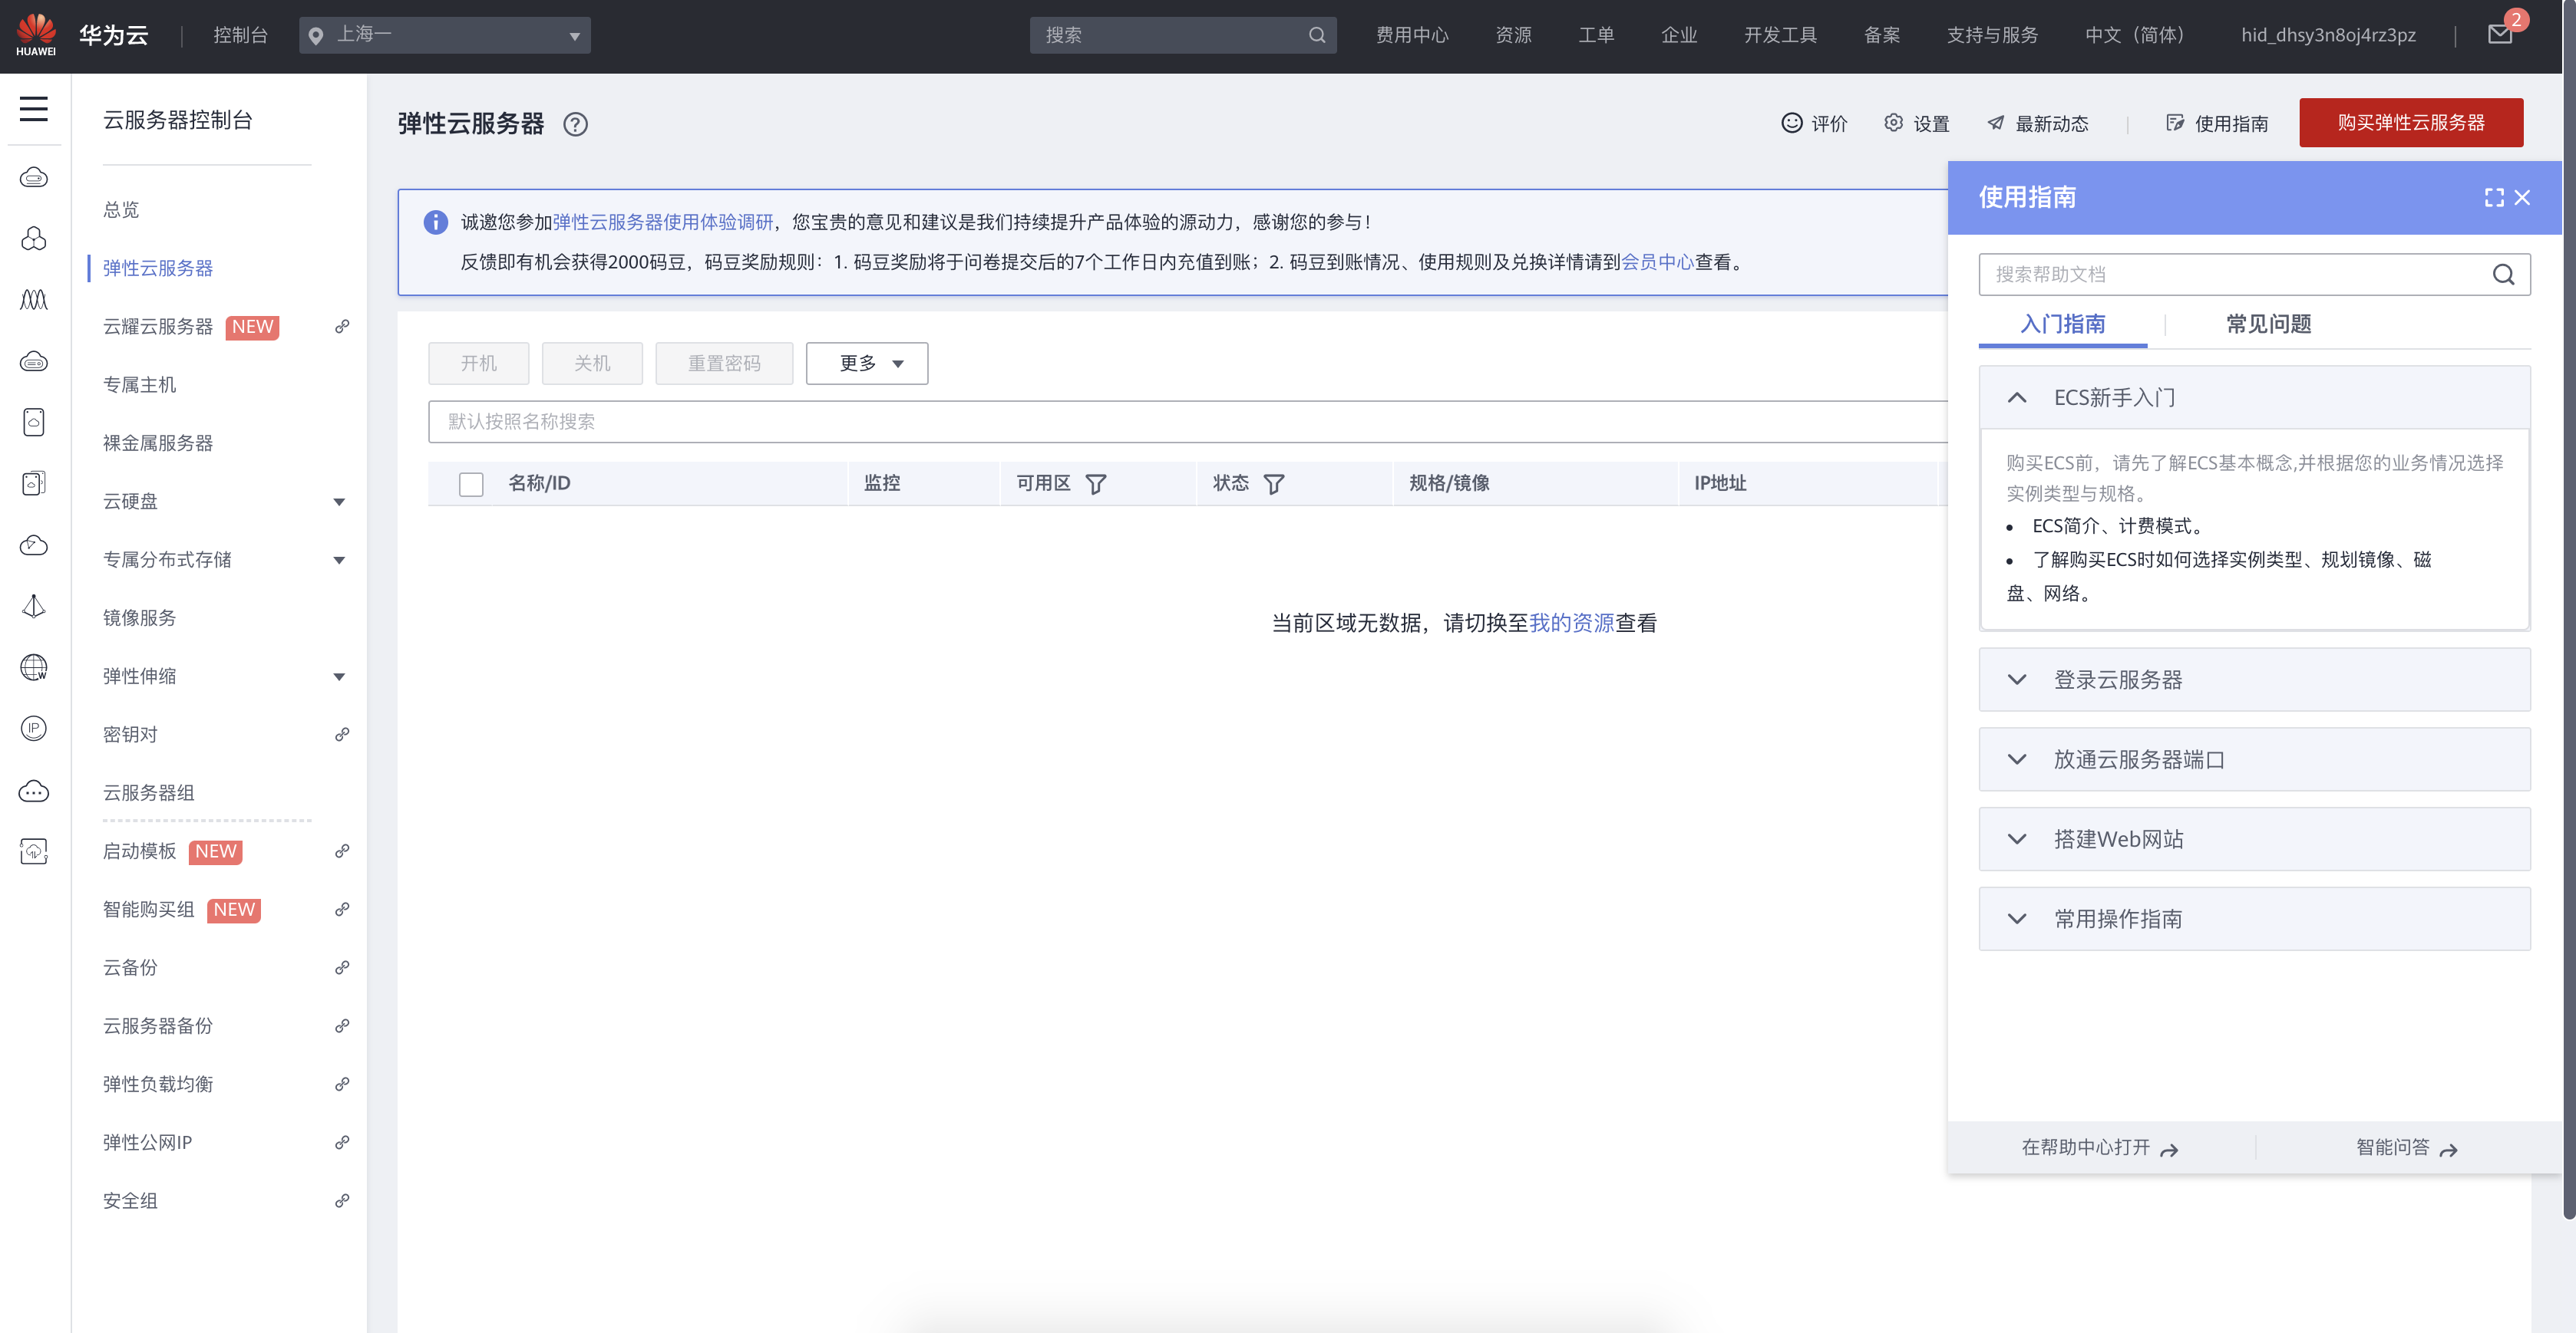Open 费用中心 in the top menu

pyautogui.click(x=1412, y=35)
